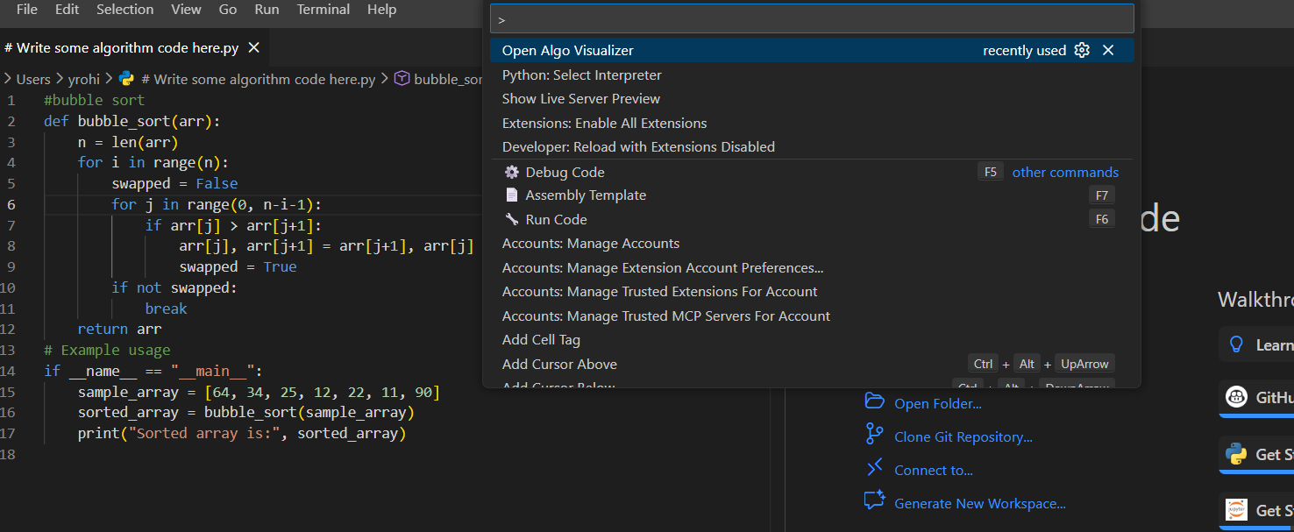The image size is (1294, 532).
Task: Close the algorithm code editor tab
Action: click(x=253, y=48)
